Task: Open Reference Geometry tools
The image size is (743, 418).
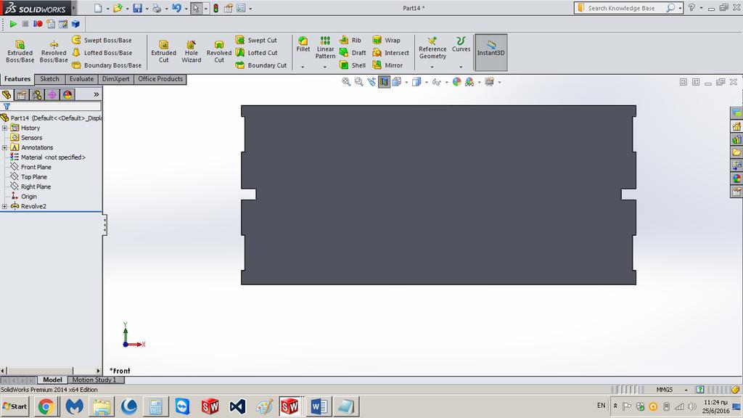Action: click(x=432, y=48)
